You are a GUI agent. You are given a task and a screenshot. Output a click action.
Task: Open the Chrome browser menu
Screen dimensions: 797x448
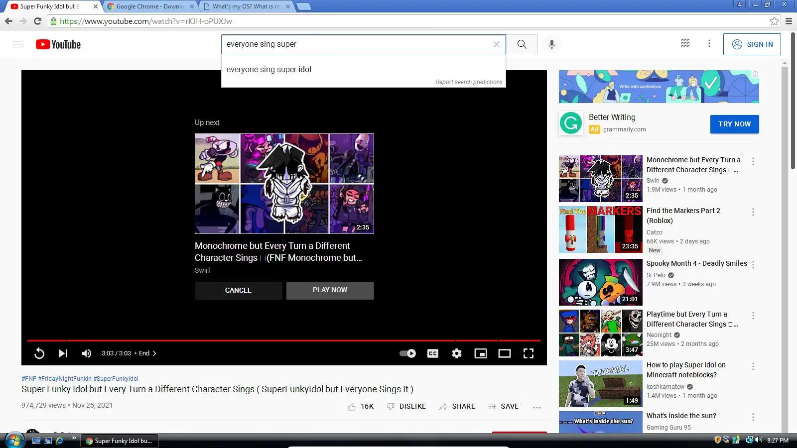(x=789, y=21)
